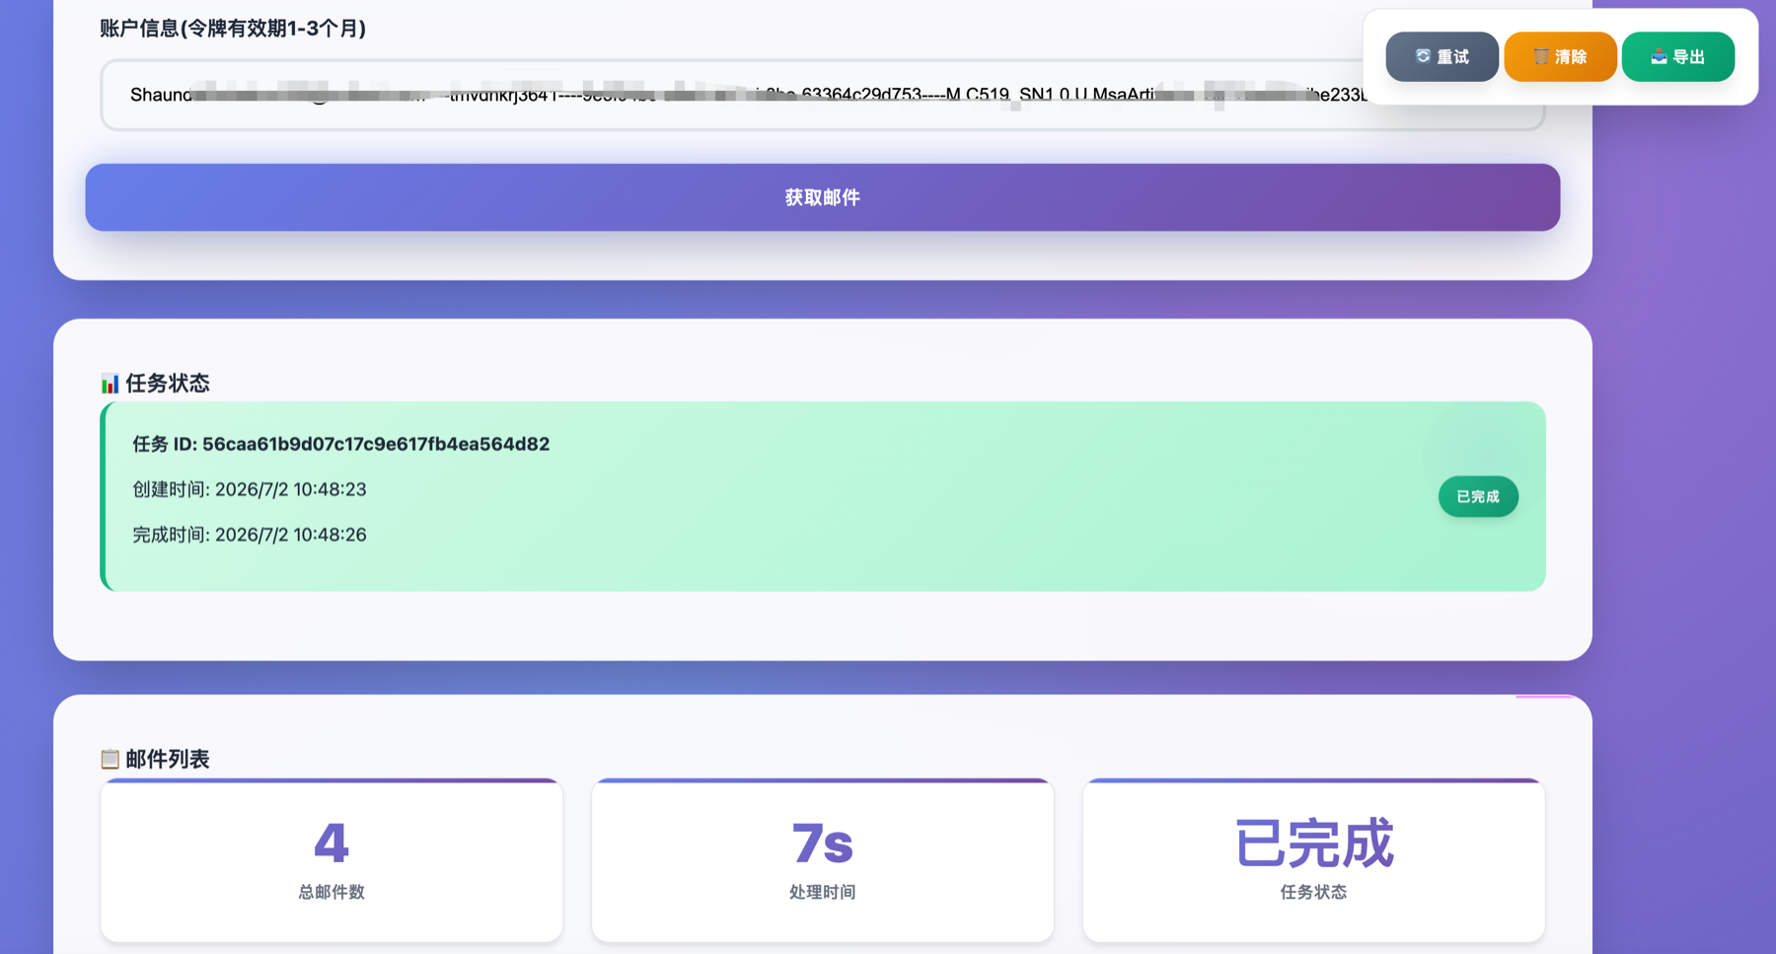This screenshot has height=954, width=1776.
Task: Click the 总邮件数 card showing 4
Action: click(332, 860)
